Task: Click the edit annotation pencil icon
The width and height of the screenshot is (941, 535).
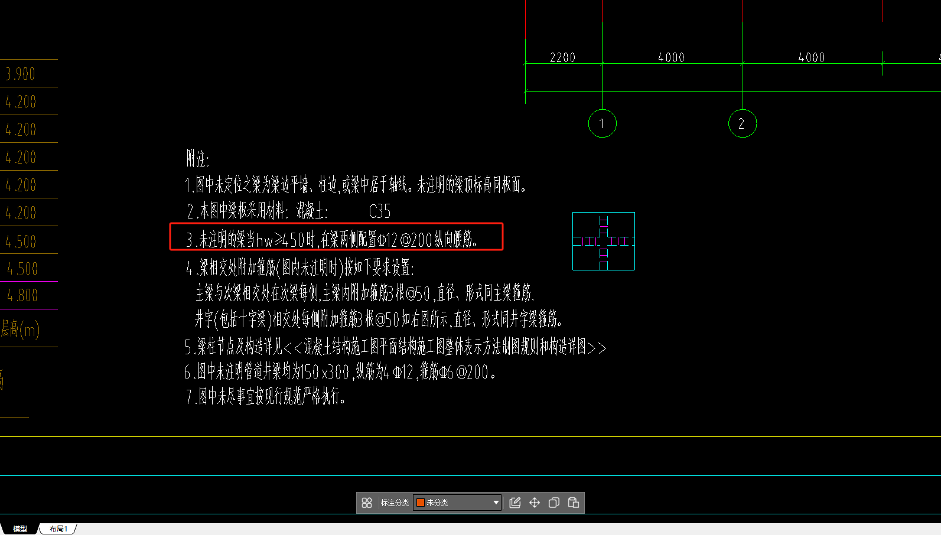Action: coord(515,503)
